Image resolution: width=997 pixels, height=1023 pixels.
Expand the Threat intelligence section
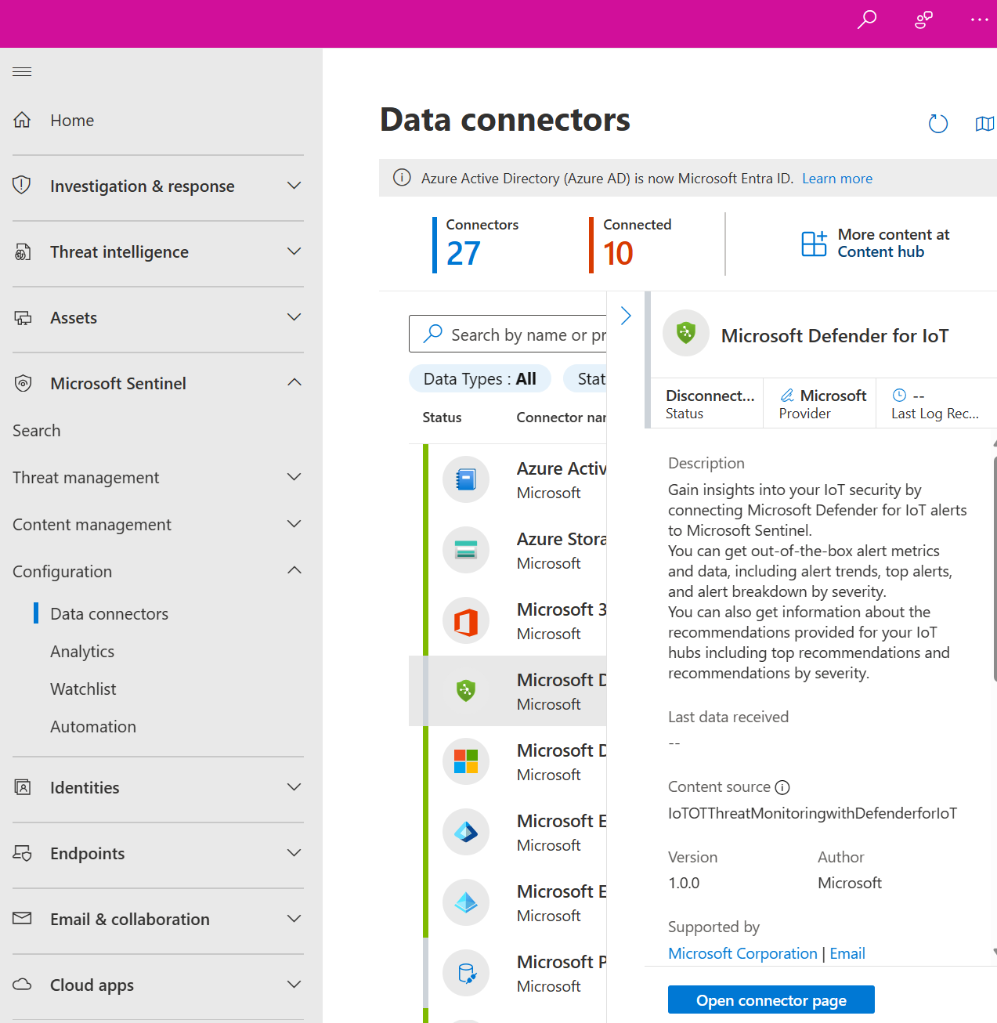click(x=294, y=251)
